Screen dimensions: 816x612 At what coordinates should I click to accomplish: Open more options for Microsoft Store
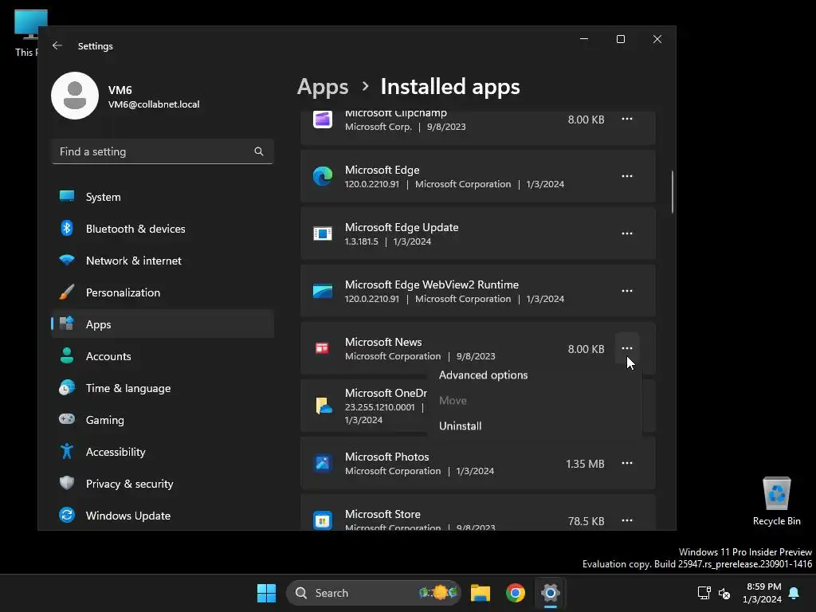(627, 520)
